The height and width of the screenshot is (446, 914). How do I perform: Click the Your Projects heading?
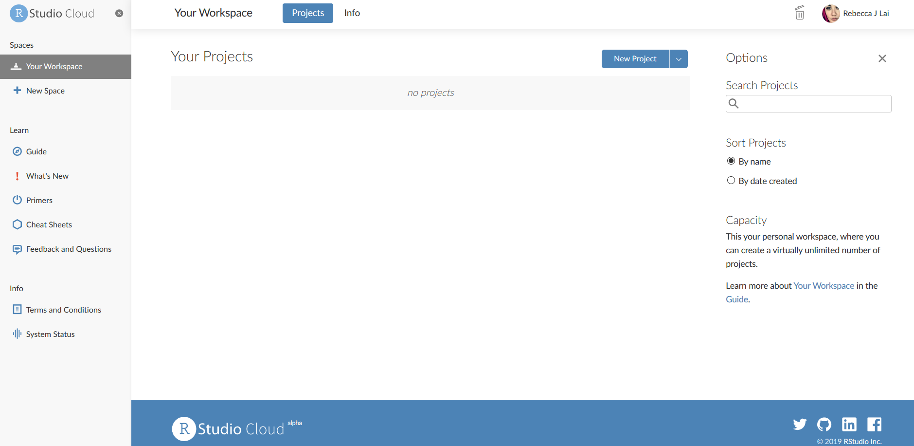212,57
